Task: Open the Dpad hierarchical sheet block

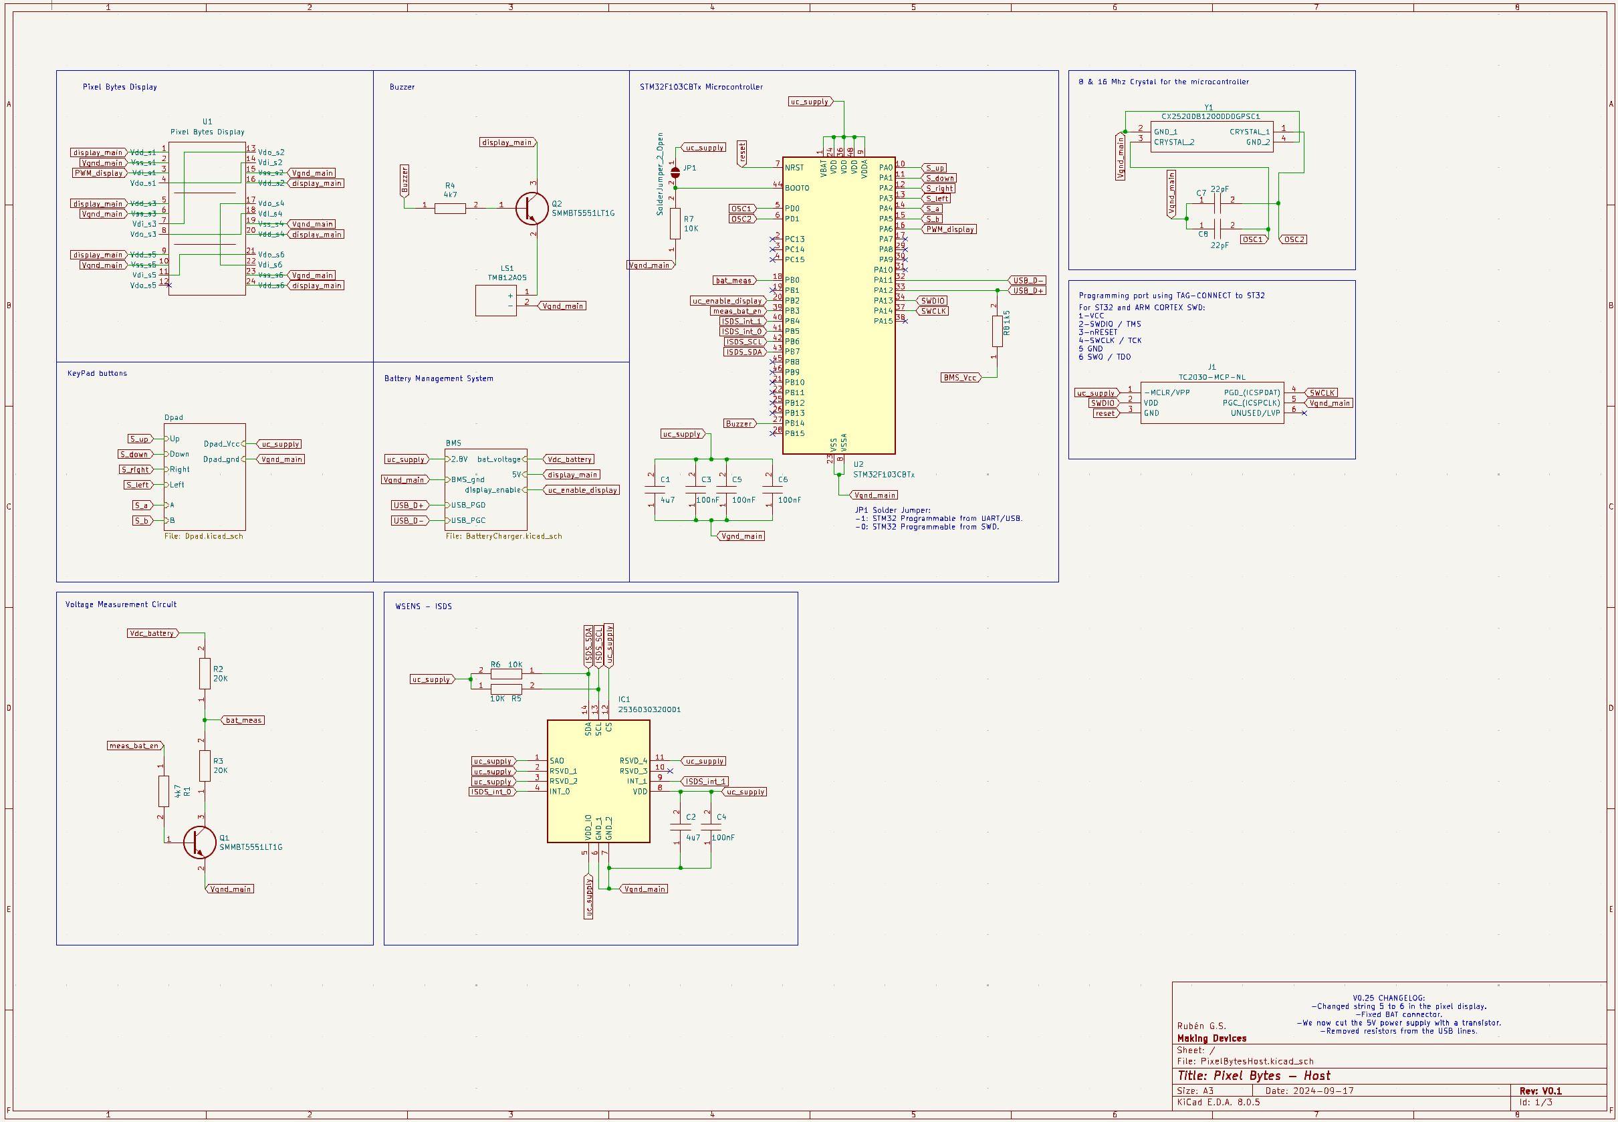Action: point(205,477)
